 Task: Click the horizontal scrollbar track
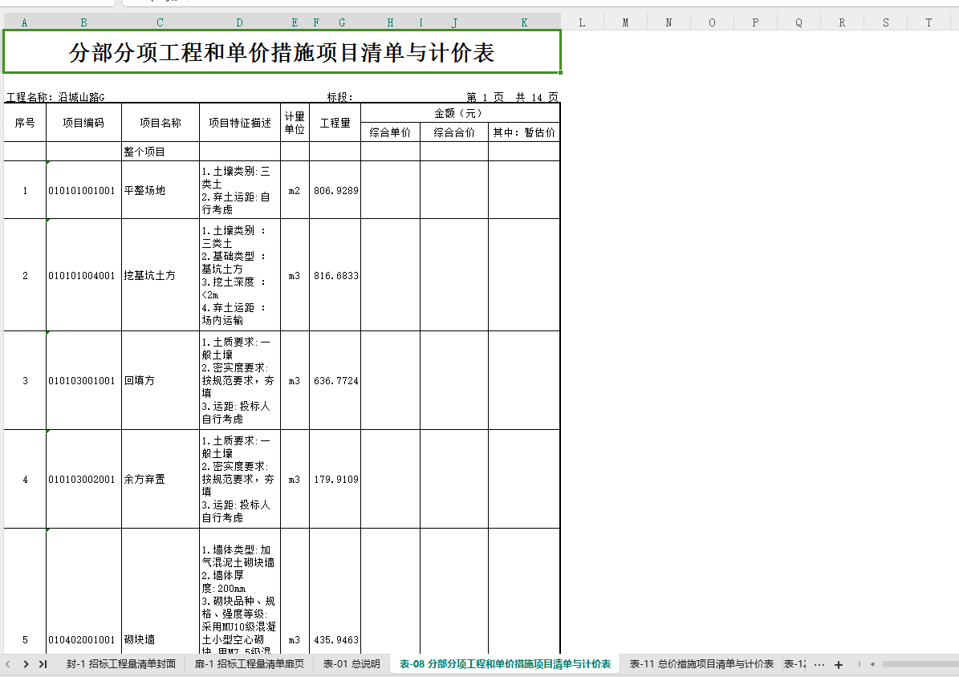tap(920, 664)
